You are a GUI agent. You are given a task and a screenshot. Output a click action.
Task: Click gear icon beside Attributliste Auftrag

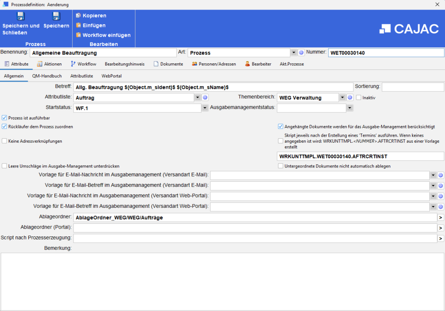[x=205, y=98]
